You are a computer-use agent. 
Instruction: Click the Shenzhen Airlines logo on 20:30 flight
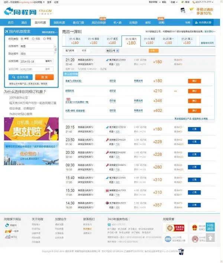point(107,152)
